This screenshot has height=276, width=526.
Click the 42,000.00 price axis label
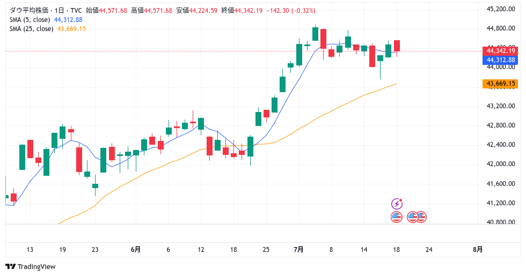501,164
